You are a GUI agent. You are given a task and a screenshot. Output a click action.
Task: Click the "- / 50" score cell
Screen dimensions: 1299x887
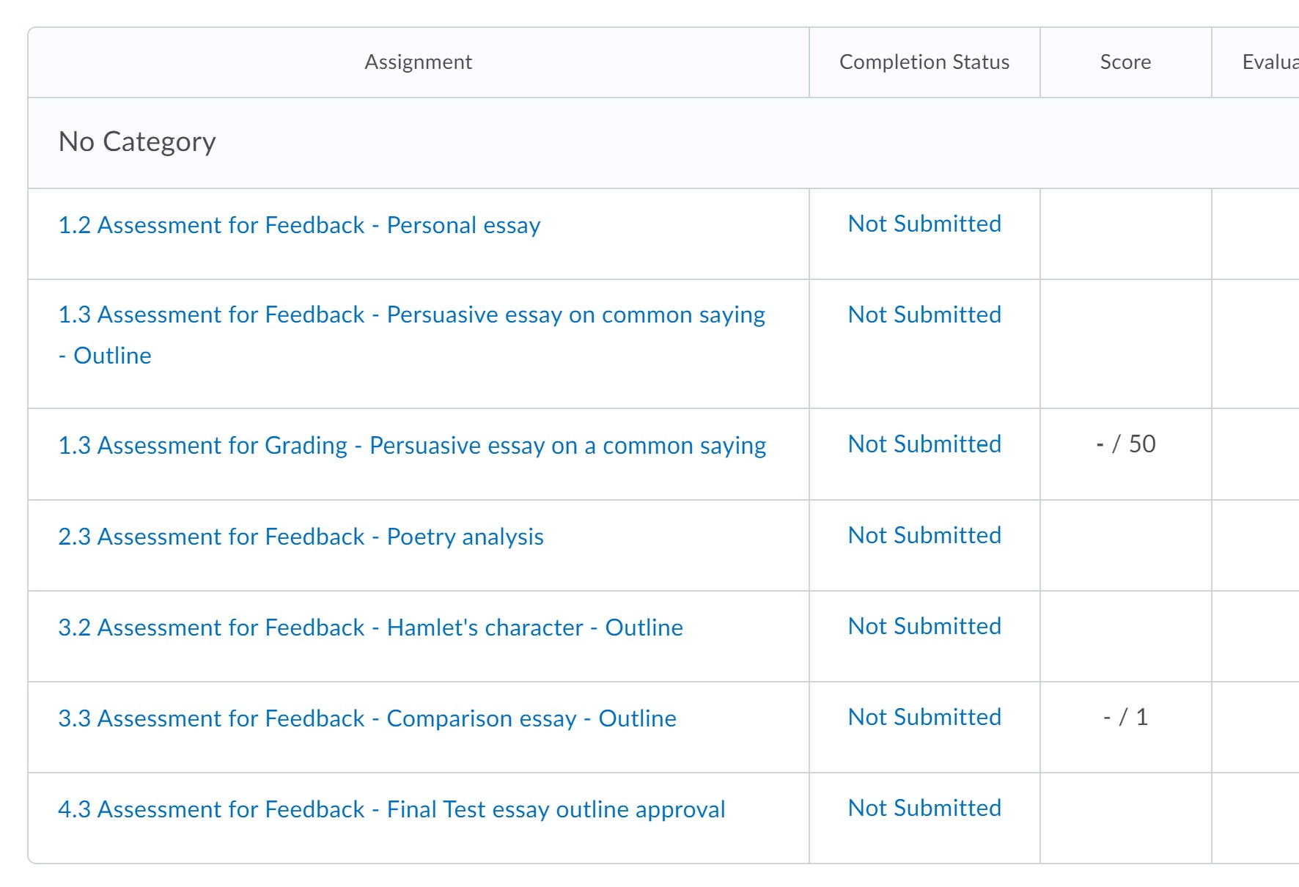[x=1125, y=444]
